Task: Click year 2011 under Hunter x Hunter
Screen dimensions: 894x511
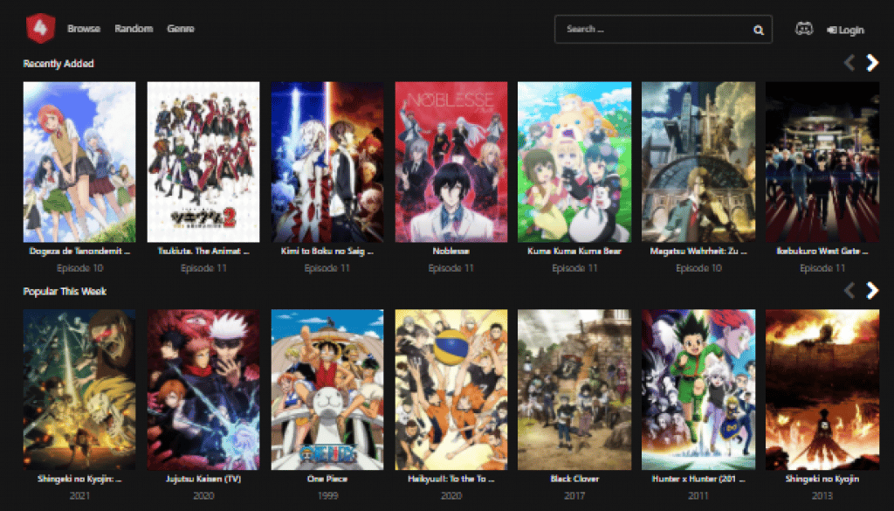Action: [x=698, y=496]
